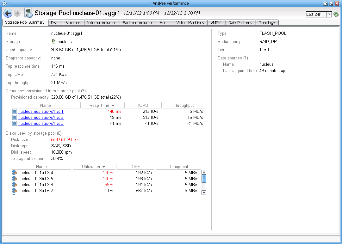This screenshot has width=342, height=244.
Task: Click the blue Back arrow button
Action: point(8,13)
